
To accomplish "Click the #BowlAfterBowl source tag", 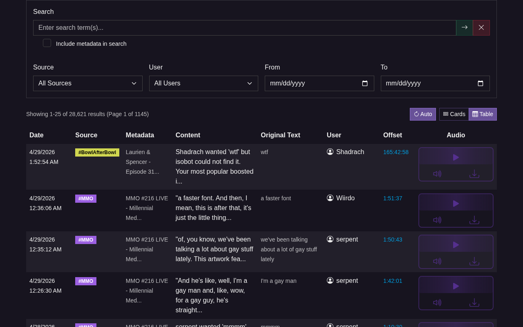I will click(97, 152).
